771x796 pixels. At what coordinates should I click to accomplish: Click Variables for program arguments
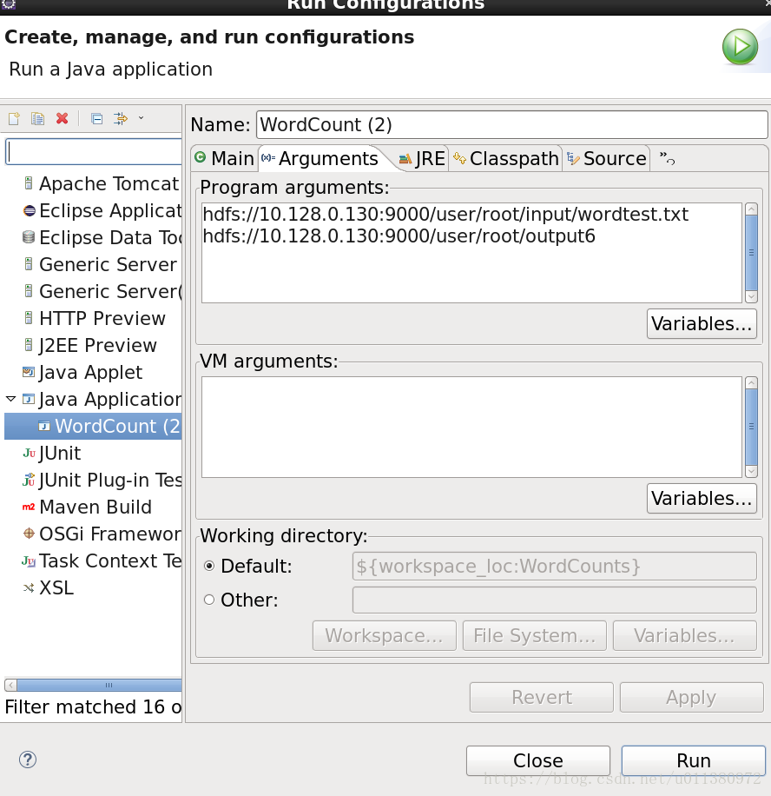(702, 323)
